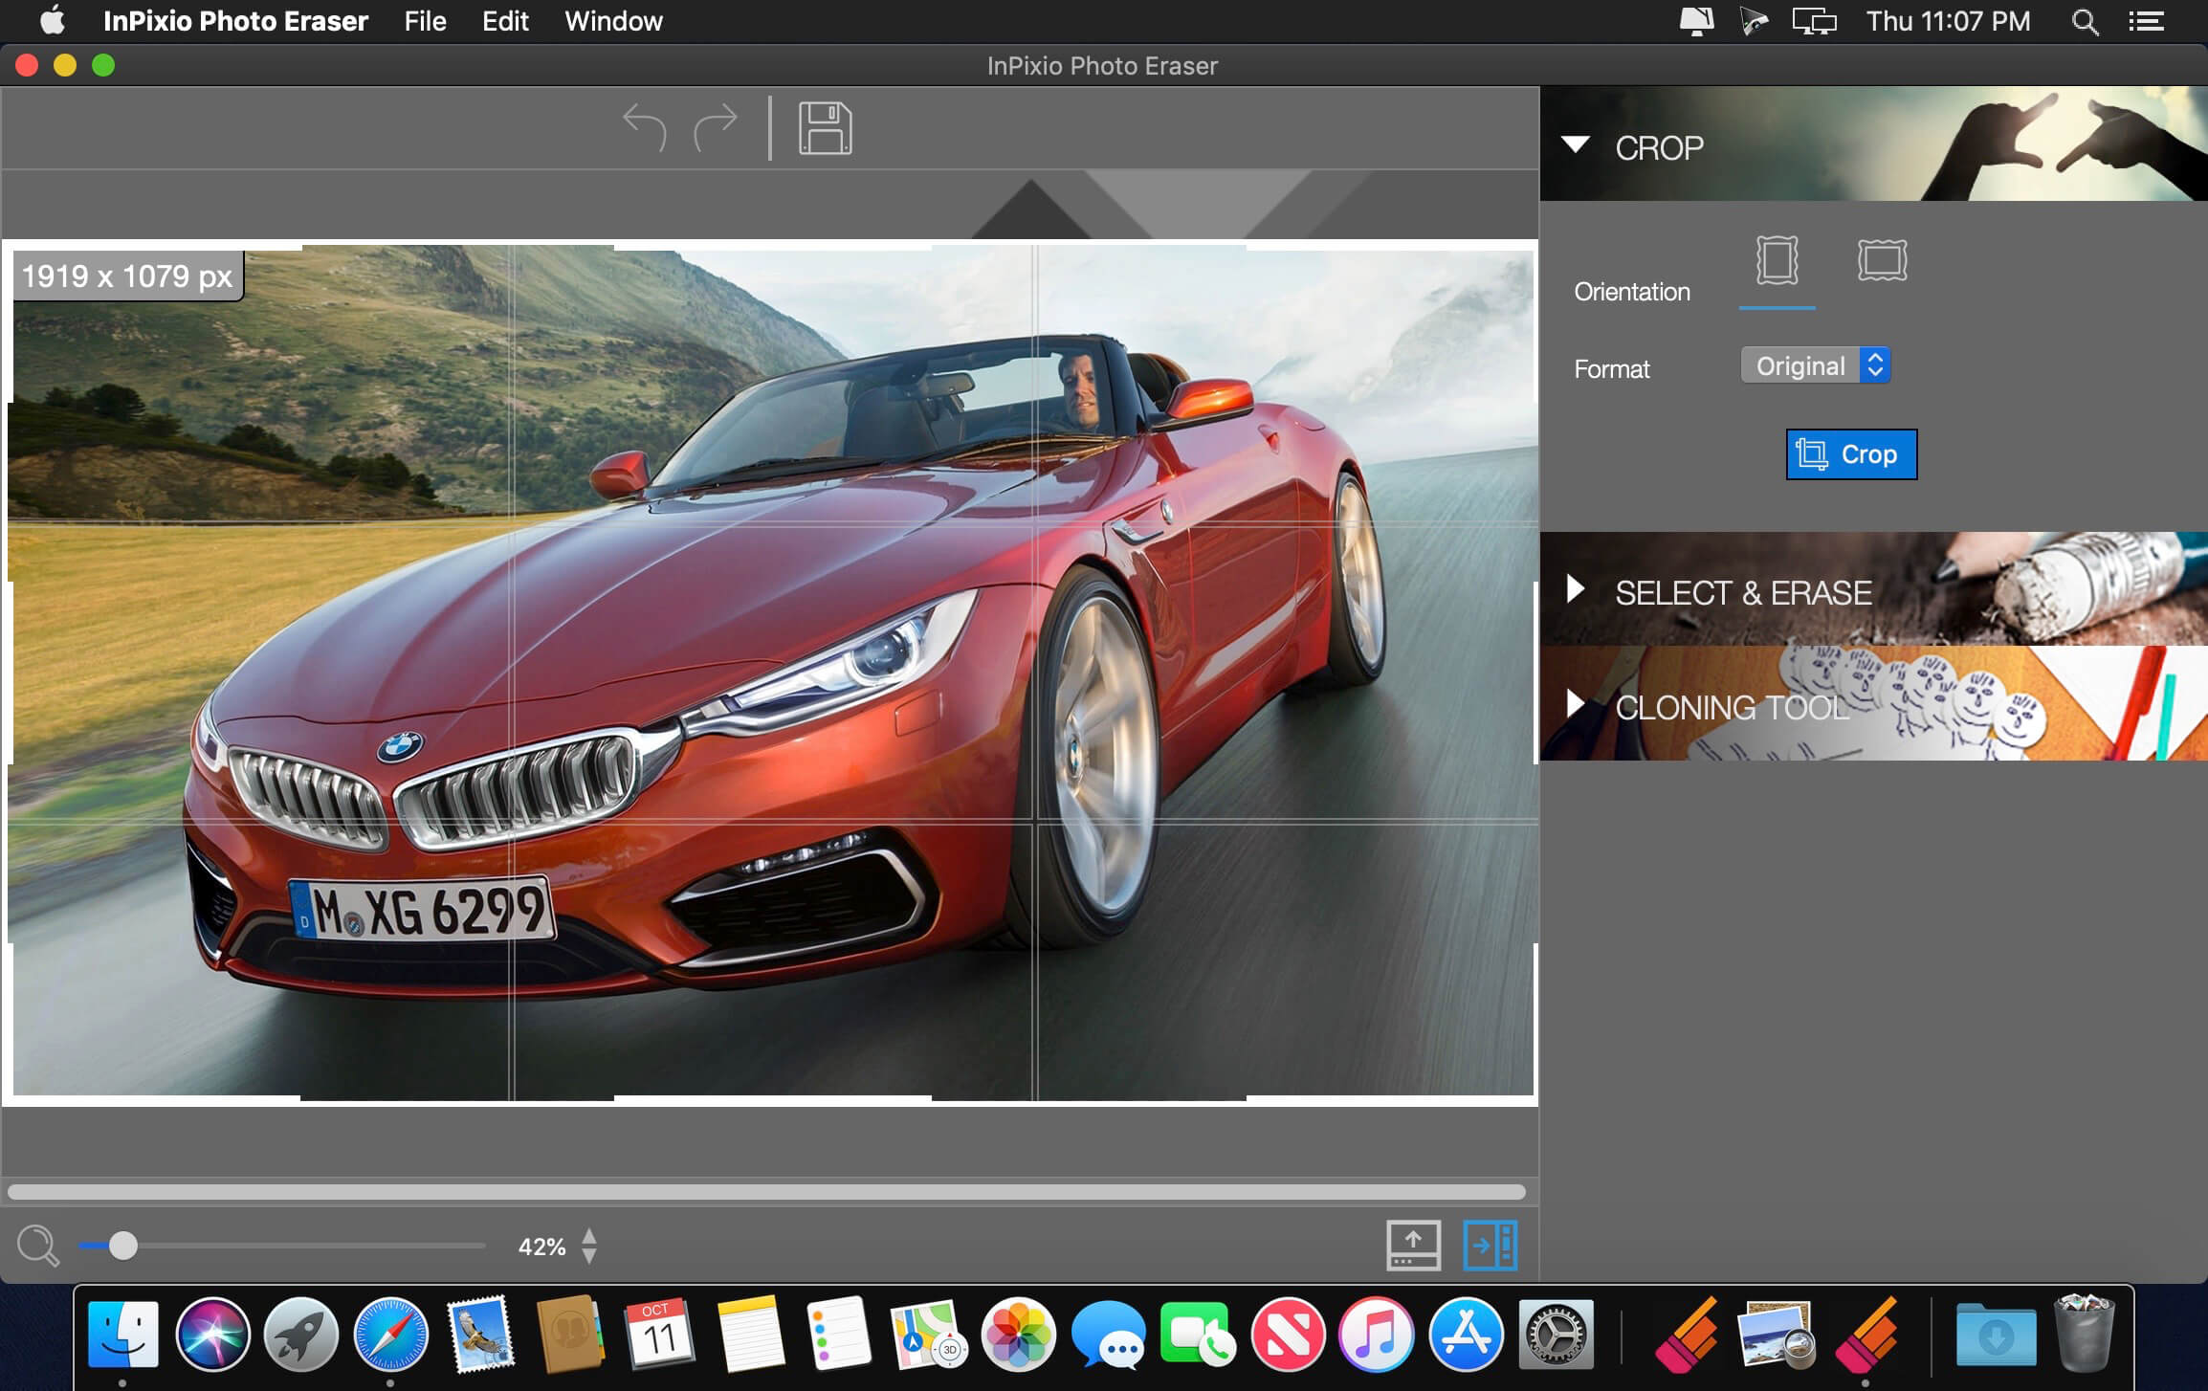Click the Edit menu item
Viewport: 2208px width, 1391px height.
[505, 22]
